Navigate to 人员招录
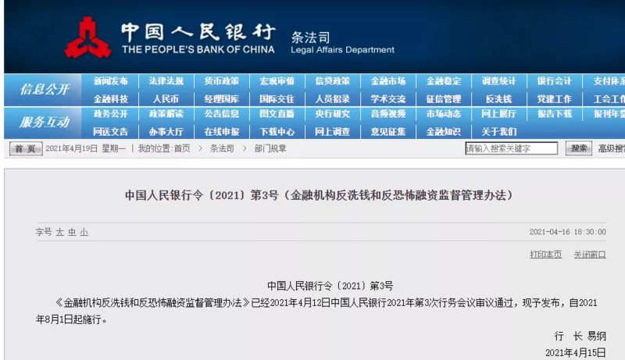Viewport: 625px width, 360px height. pyautogui.click(x=333, y=98)
